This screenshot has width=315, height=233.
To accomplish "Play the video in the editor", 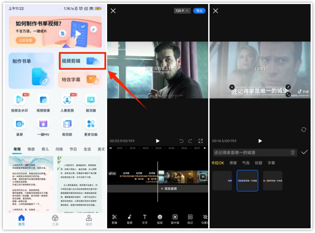I will click(x=158, y=141).
